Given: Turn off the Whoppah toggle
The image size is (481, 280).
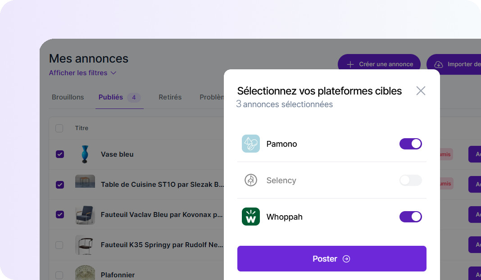Looking at the screenshot, I should 410,217.
